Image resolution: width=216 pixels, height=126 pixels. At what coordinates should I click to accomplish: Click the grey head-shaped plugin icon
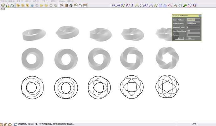coord(3,6)
